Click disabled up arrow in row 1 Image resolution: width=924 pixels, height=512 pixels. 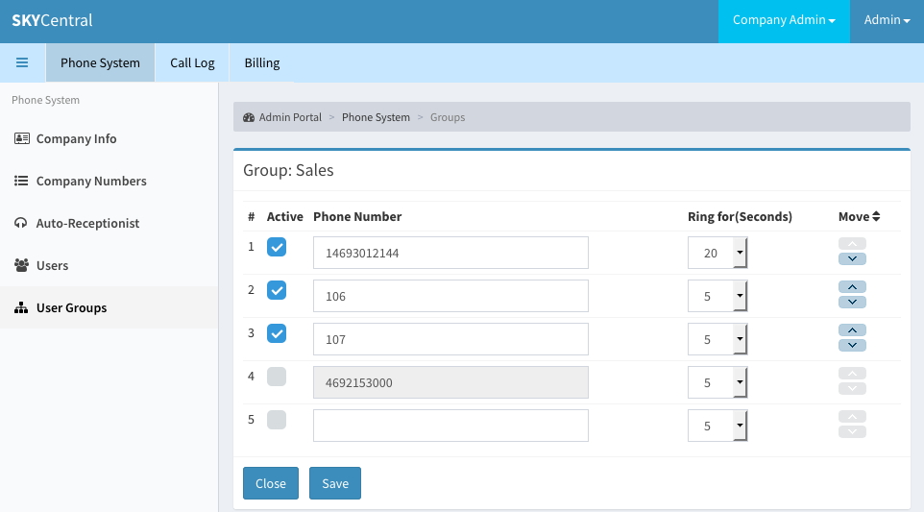tap(852, 243)
